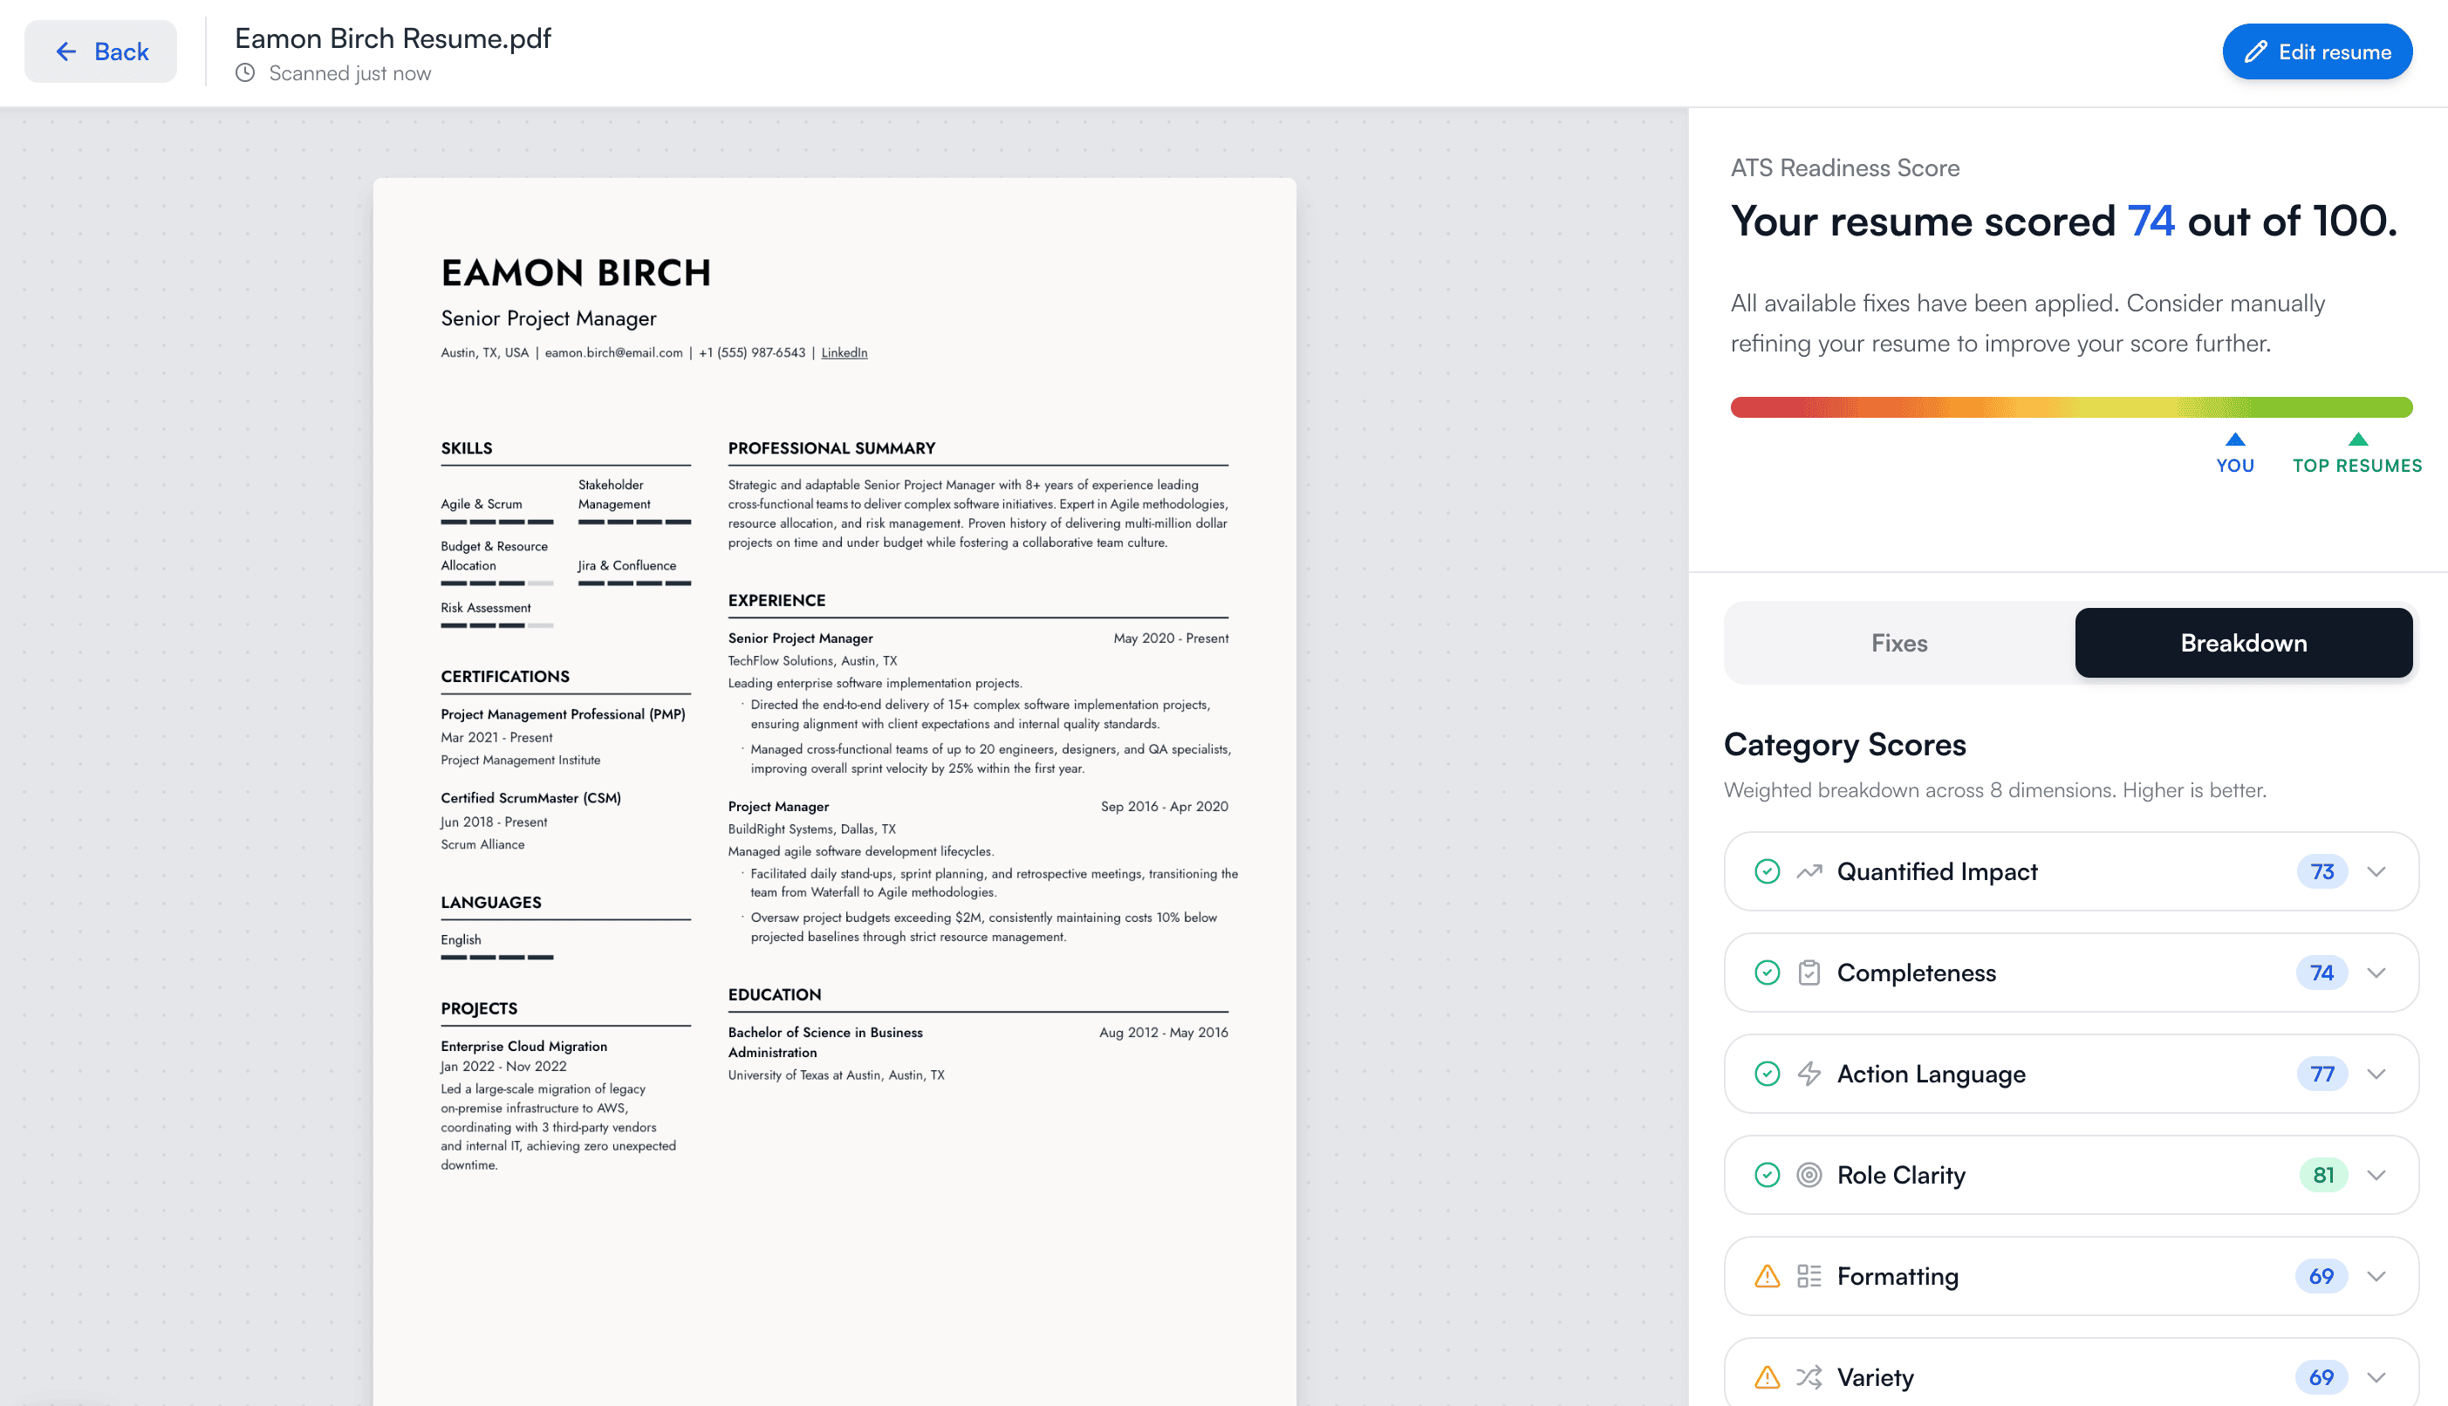Viewport: 2448px width, 1406px height.
Task: Click the clipboard icon next to Completeness
Action: tap(1809, 973)
